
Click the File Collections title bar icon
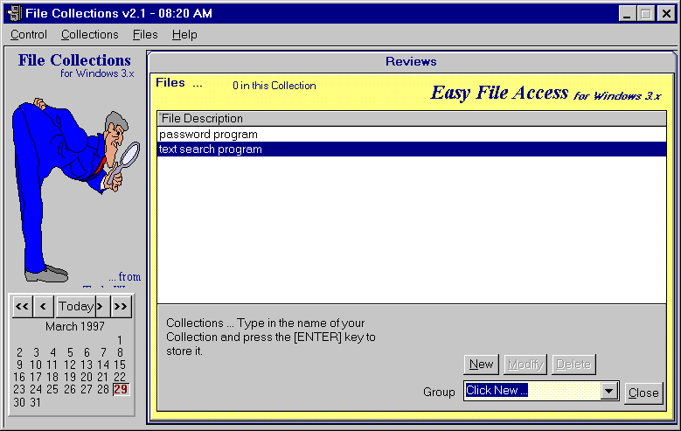(14, 13)
